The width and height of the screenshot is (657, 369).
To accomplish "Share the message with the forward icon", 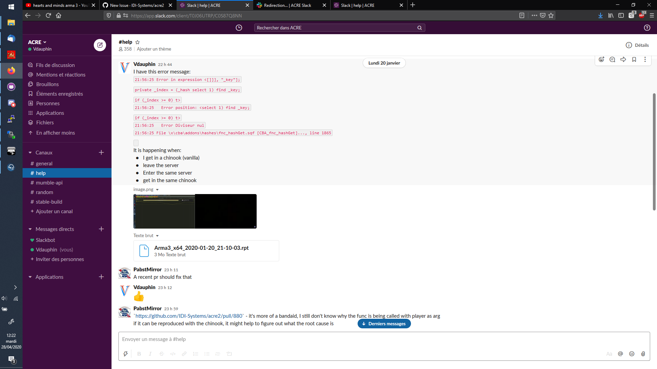I will (x=623, y=59).
